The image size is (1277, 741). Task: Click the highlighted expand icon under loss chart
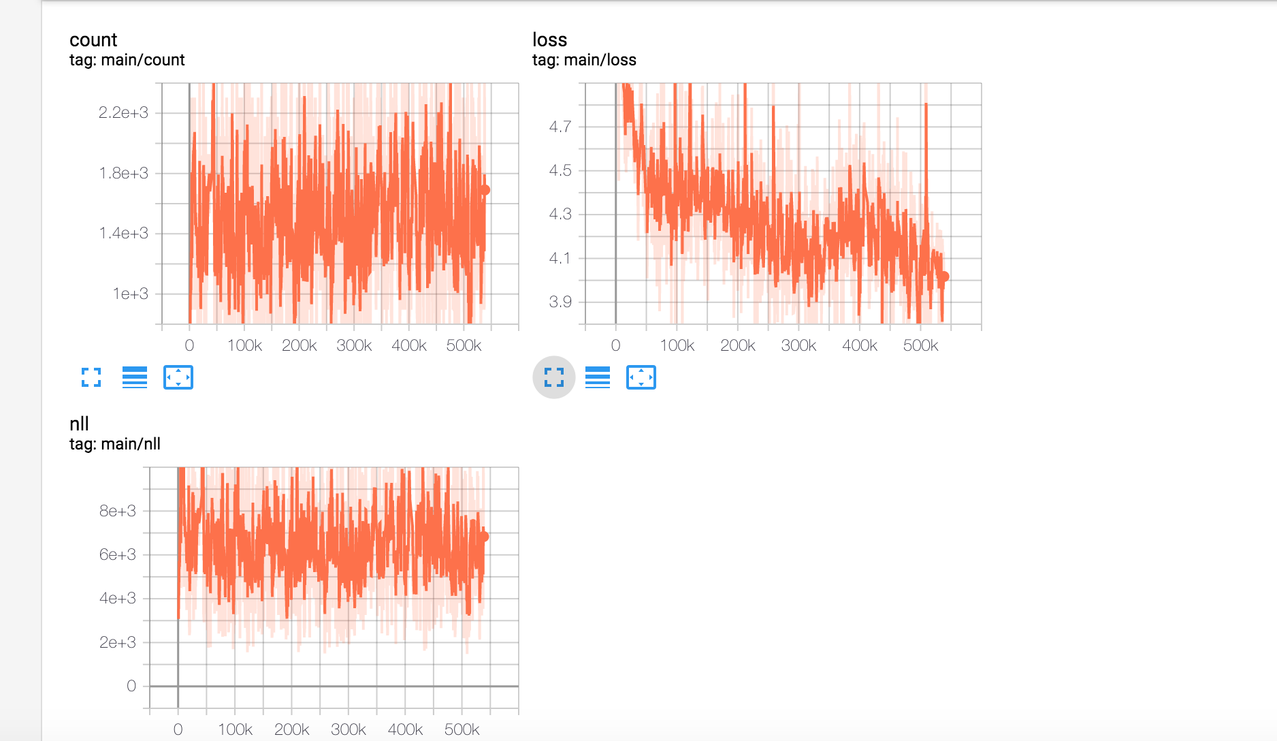[553, 375]
